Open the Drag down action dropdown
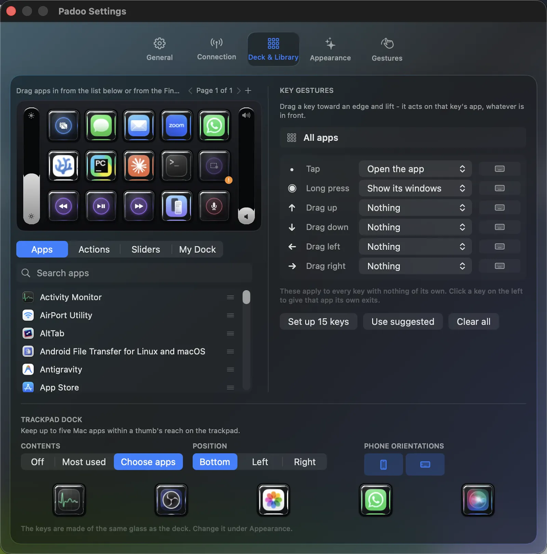The image size is (547, 554). pos(415,227)
